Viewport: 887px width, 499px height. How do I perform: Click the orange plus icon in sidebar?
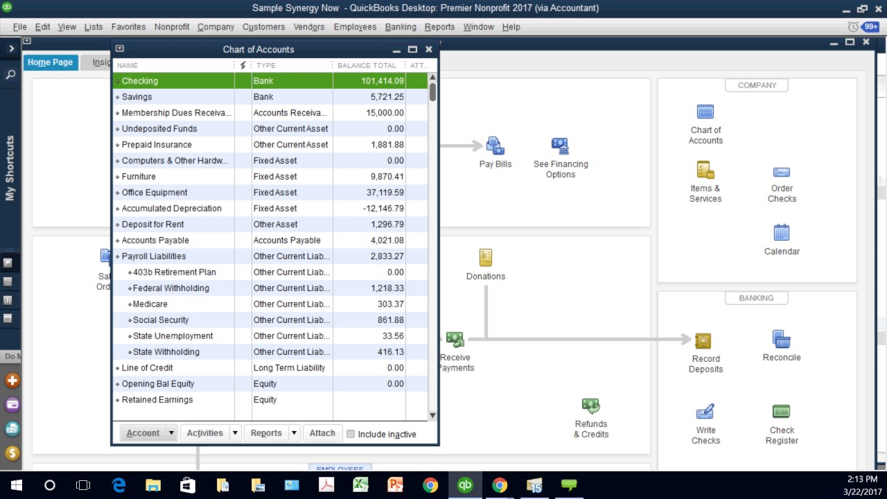pos(12,380)
